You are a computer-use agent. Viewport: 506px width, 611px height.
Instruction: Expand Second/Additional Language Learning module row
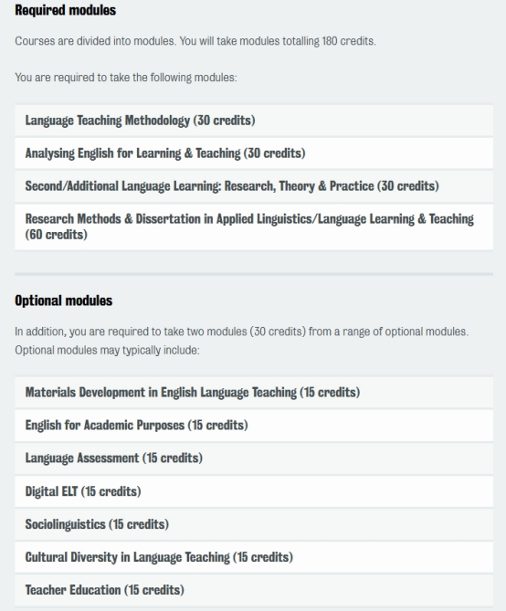[254, 186]
